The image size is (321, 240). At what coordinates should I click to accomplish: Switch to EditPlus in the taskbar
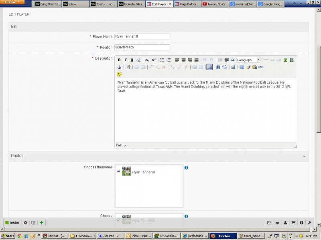55,236
